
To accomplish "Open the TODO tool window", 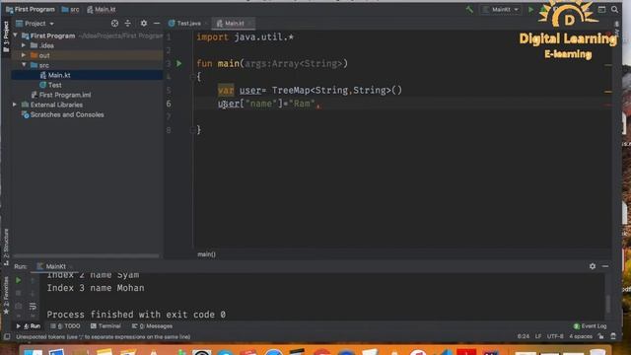I will pyautogui.click(x=65, y=326).
